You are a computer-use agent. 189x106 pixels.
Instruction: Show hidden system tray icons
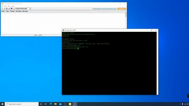click(x=180, y=104)
